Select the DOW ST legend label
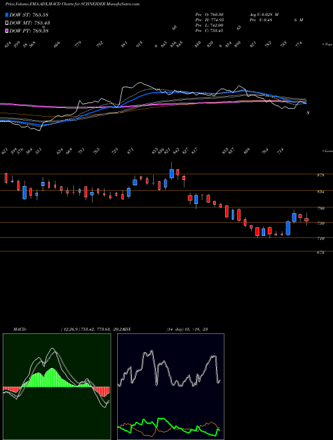333x440 pixels. [x=29, y=15]
